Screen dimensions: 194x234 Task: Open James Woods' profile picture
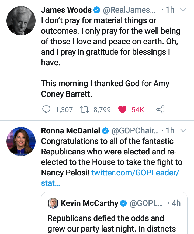point(21,21)
